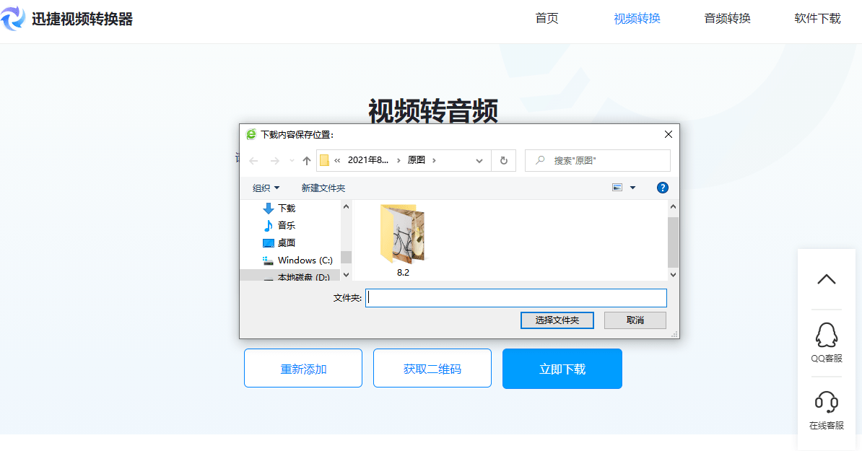Open the view options dropdown arrow
This screenshot has height=451, width=862.
(x=632, y=187)
